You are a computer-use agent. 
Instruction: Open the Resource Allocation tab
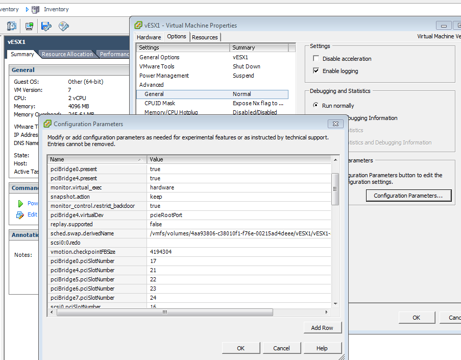pyautogui.click(x=67, y=54)
